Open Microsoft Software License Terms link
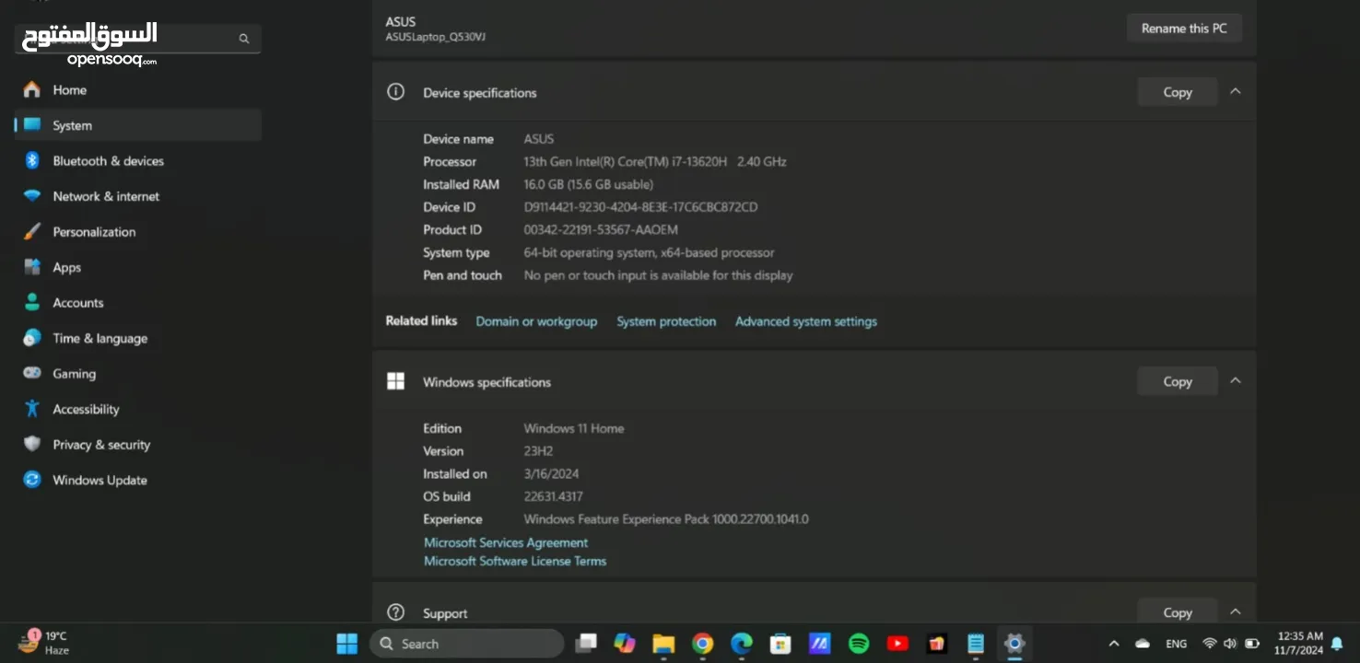Image resolution: width=1360 pixels, height=663 pixels. (515, 561)
